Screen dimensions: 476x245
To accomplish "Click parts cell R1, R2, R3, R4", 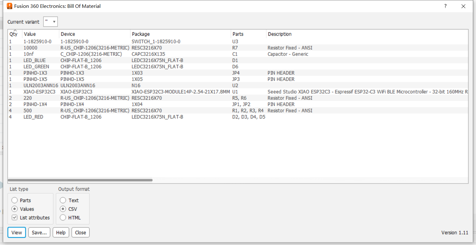I will tap(248, 110).
